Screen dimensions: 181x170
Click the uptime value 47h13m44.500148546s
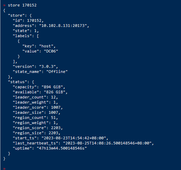tap(62, 148)
